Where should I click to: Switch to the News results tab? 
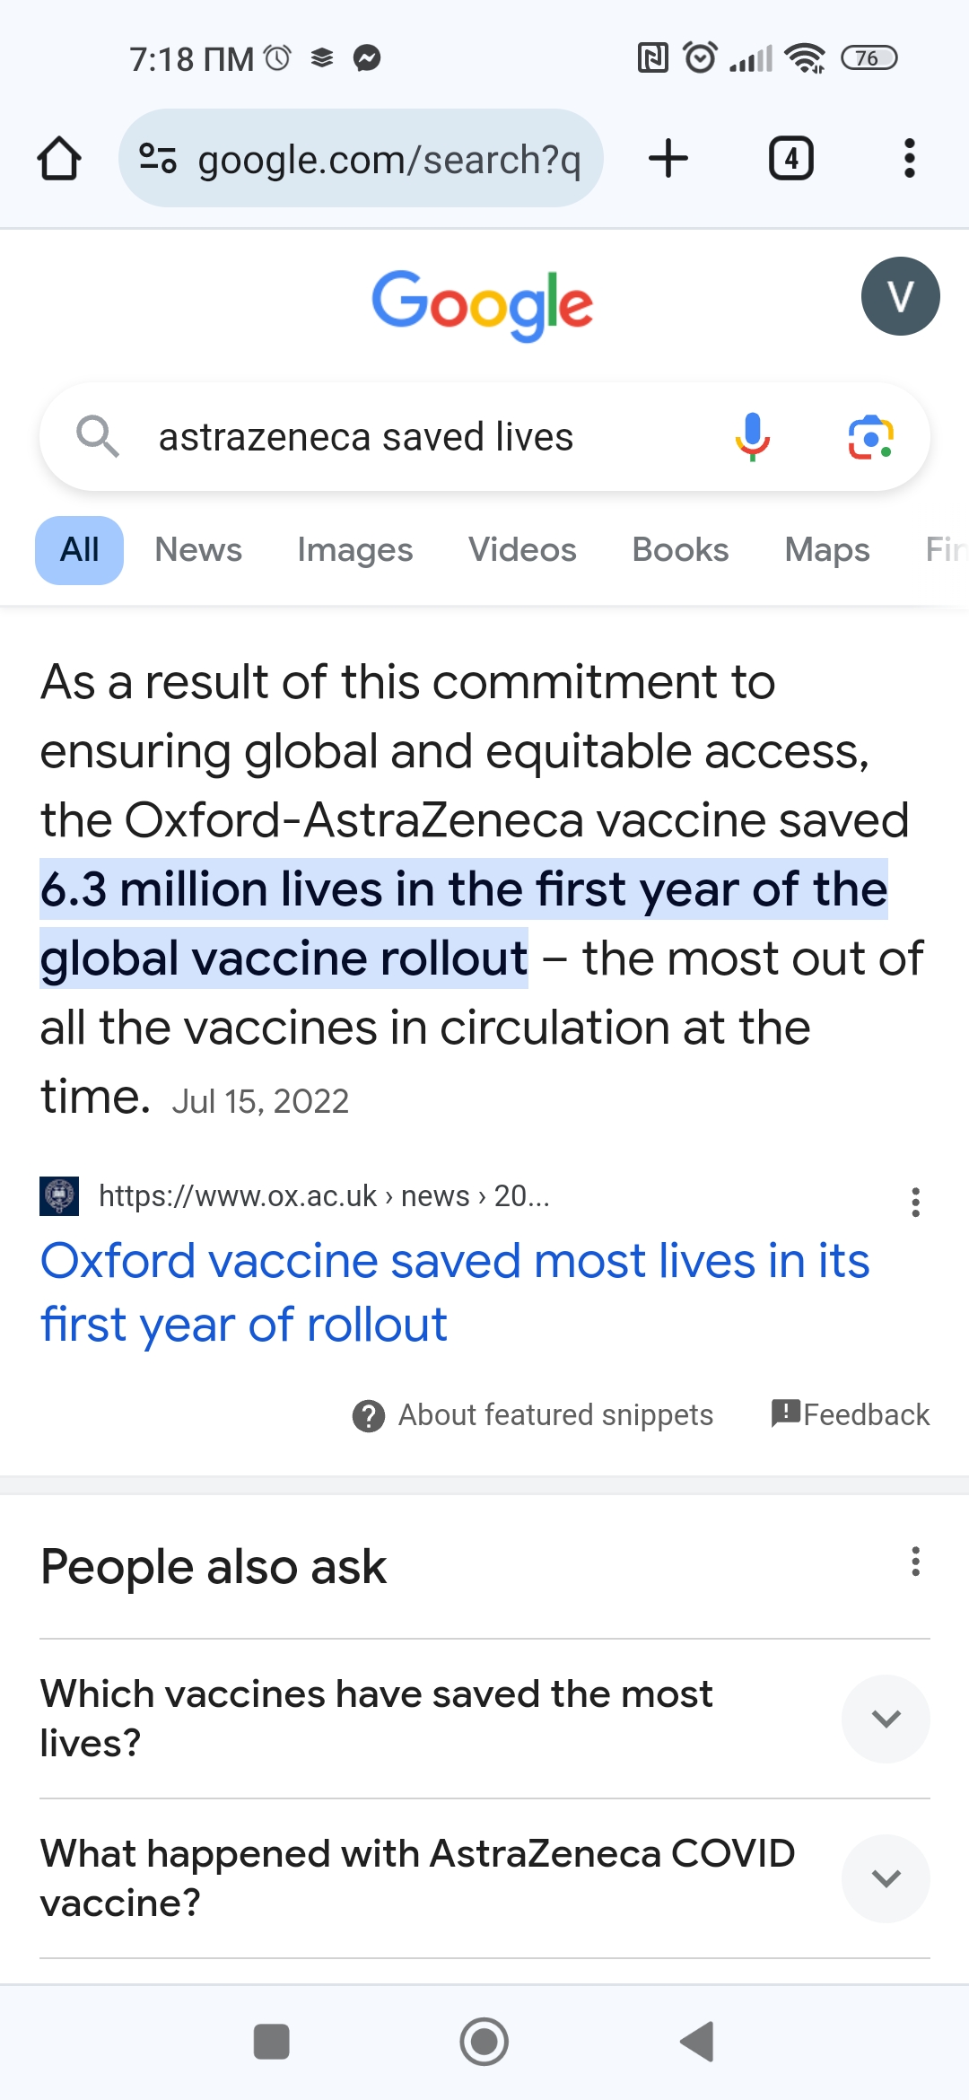click(198, 550)
